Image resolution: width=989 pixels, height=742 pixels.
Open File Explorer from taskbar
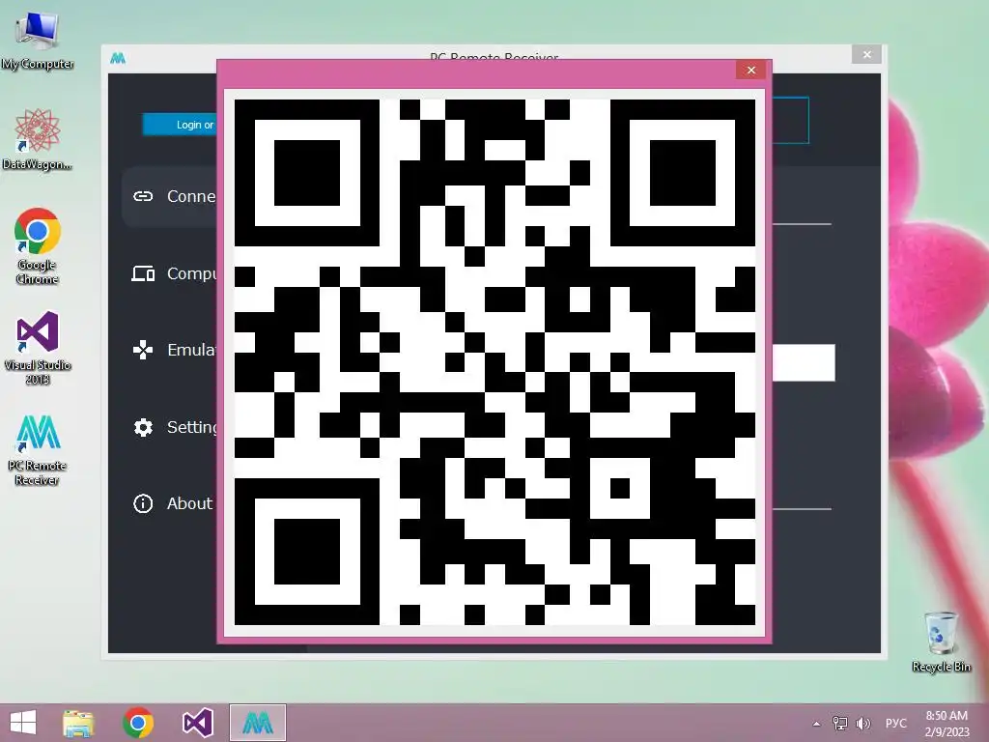coord(78,723)
